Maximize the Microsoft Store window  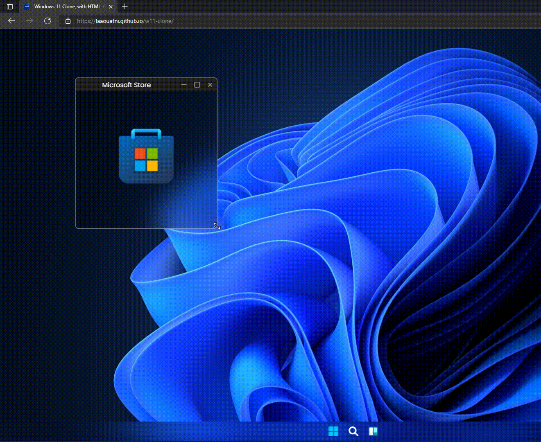tap(197, 84)
